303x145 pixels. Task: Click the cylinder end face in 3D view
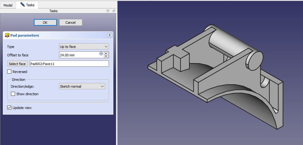click(255, 60)
